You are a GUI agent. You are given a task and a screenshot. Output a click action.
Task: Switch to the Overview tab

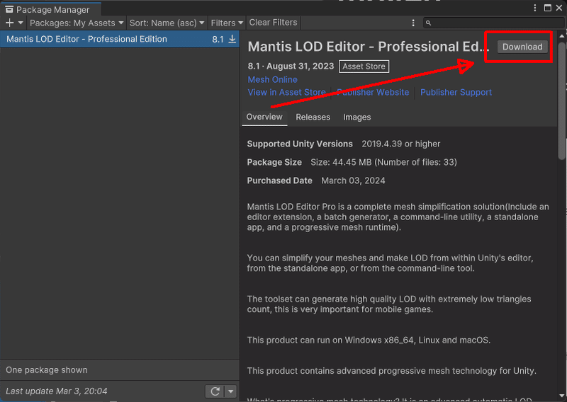coord(264,117)
